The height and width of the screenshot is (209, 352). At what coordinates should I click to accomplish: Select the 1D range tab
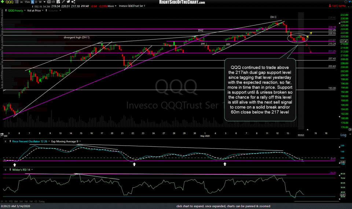(36, 202)
